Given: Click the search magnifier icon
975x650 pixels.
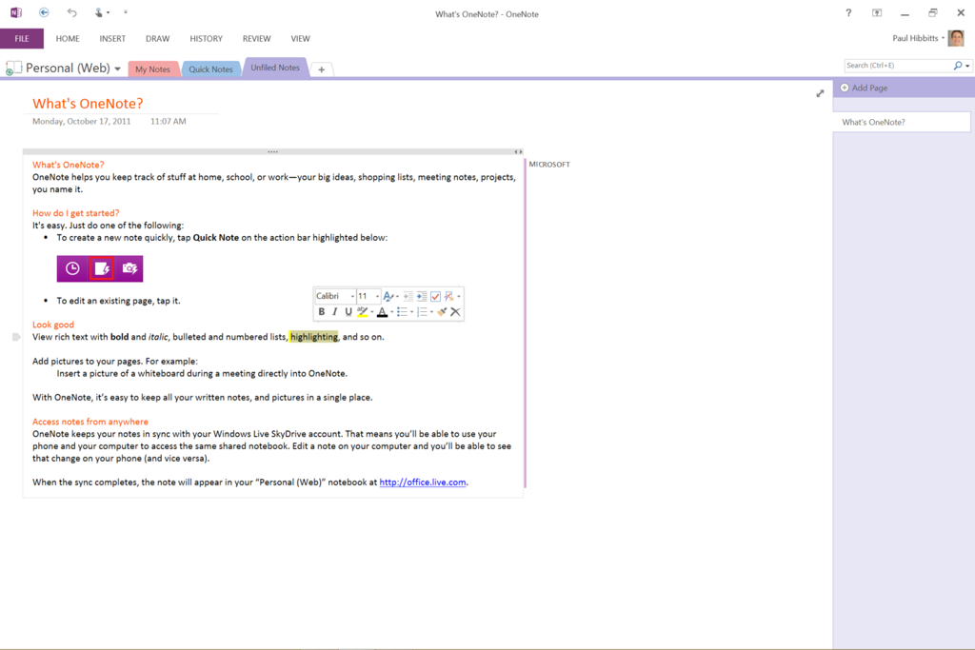Looking at the screenshot, I should 958,66.
